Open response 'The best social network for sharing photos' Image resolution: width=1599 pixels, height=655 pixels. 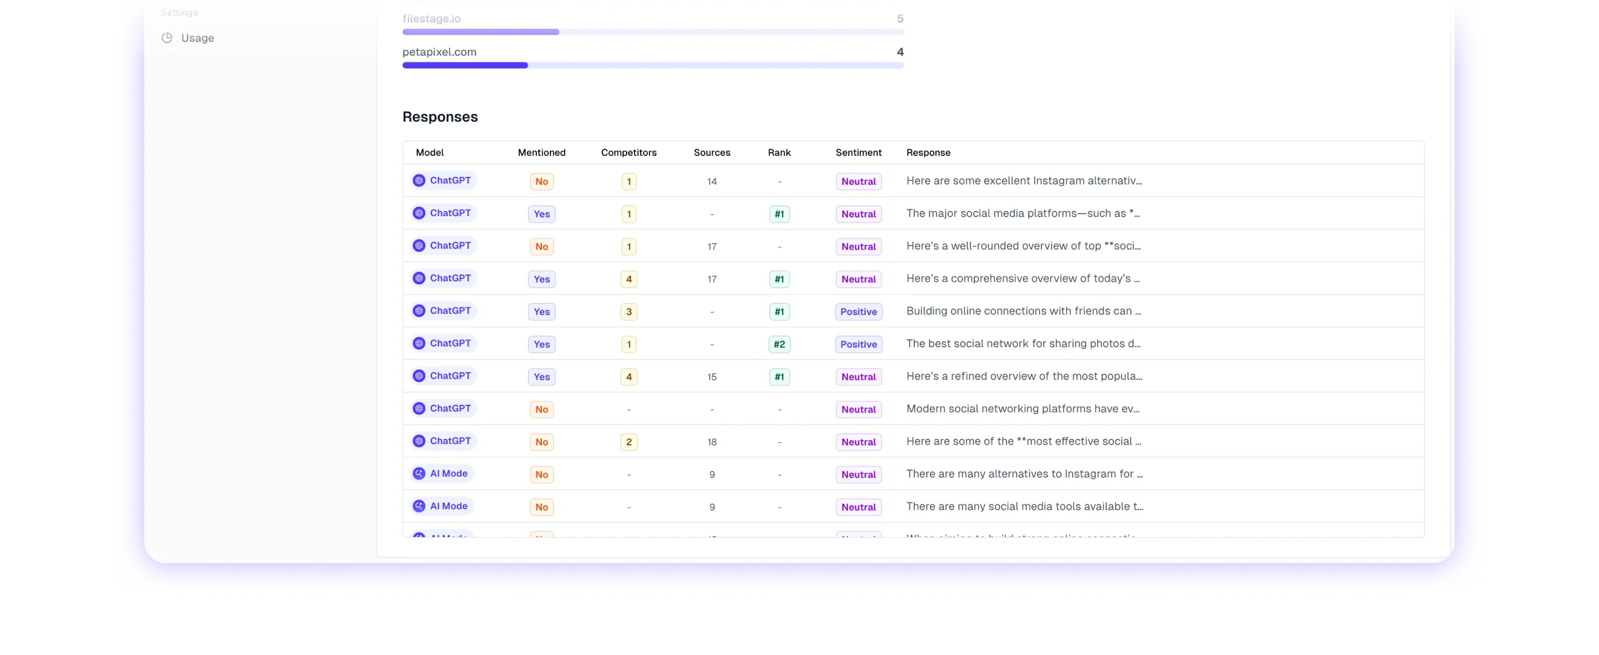click(x=1023, y=344)
